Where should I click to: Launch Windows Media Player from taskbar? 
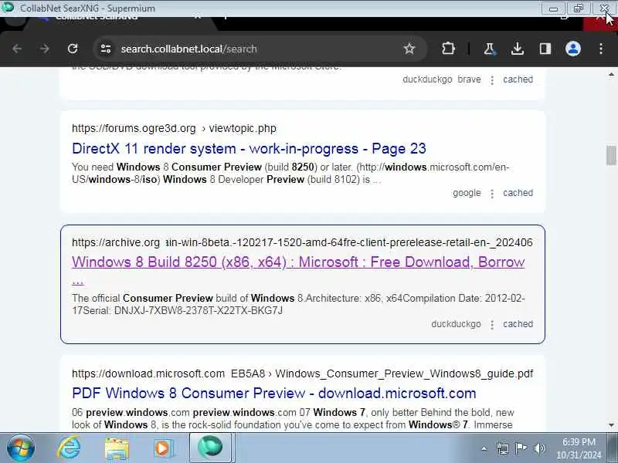click(x=163, y=448)
